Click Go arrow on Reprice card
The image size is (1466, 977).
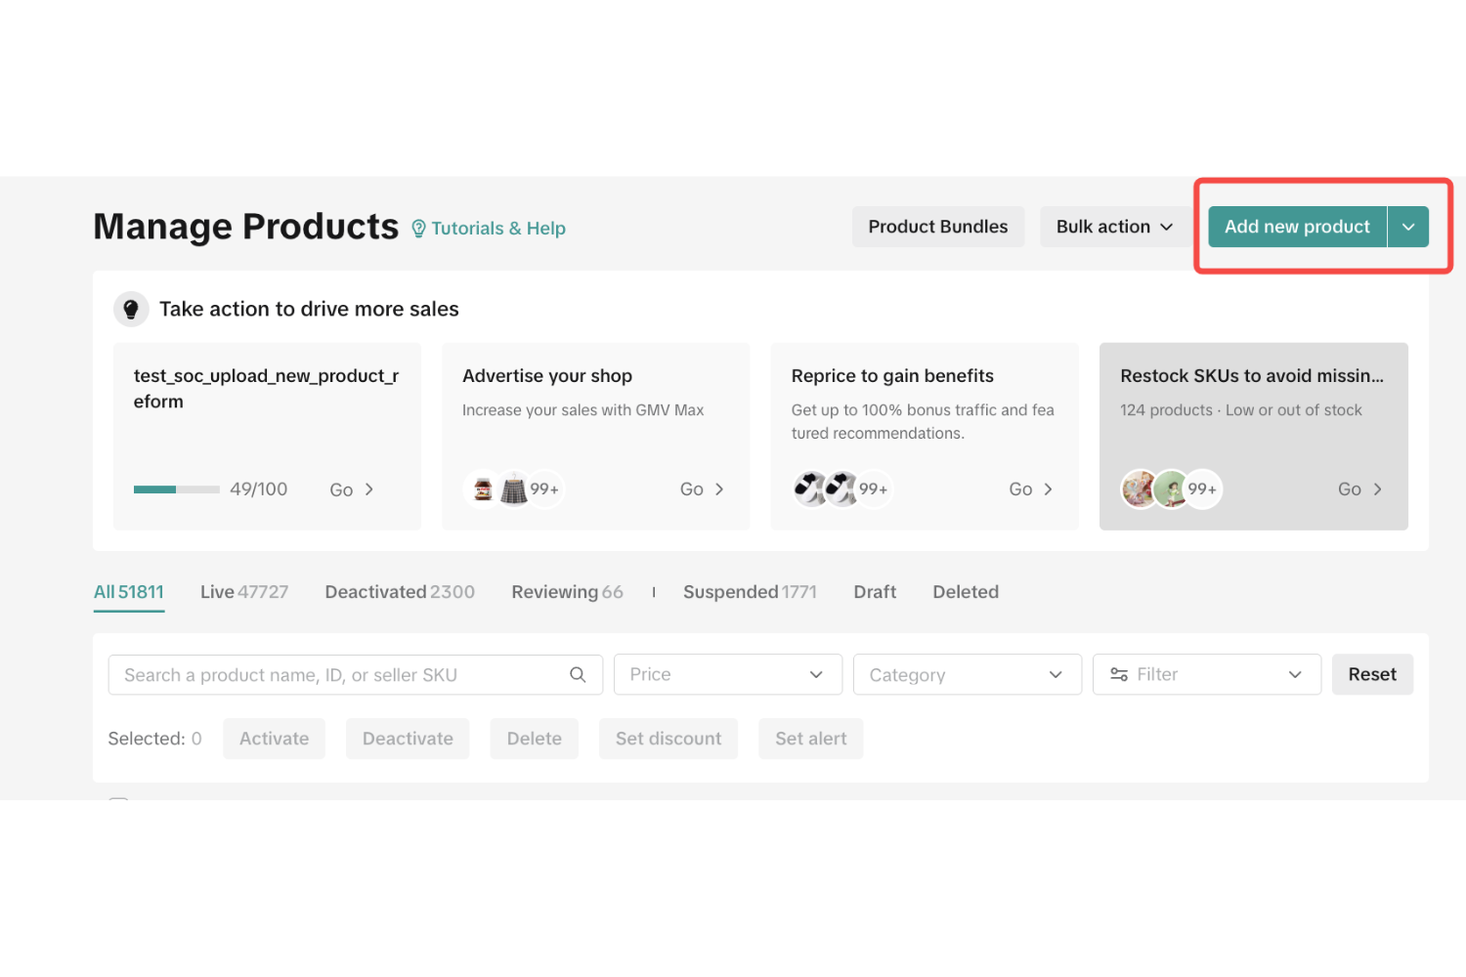click(x=1048, y=489)
